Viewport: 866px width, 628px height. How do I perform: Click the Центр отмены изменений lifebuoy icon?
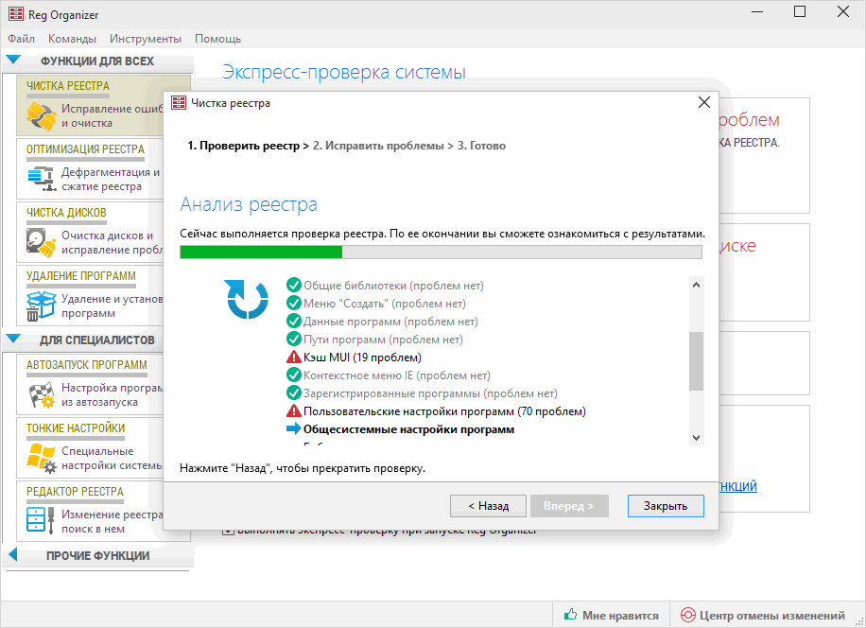[x=688, y=615]
